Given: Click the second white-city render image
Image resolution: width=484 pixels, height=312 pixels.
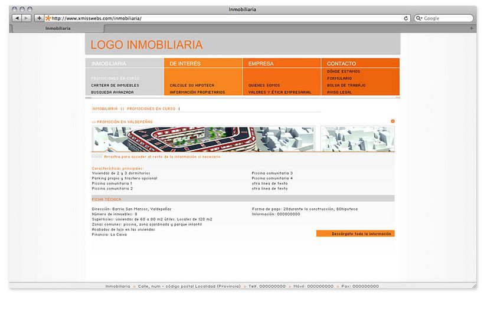Looking at the screenshot, I should (x=358, y=139).
